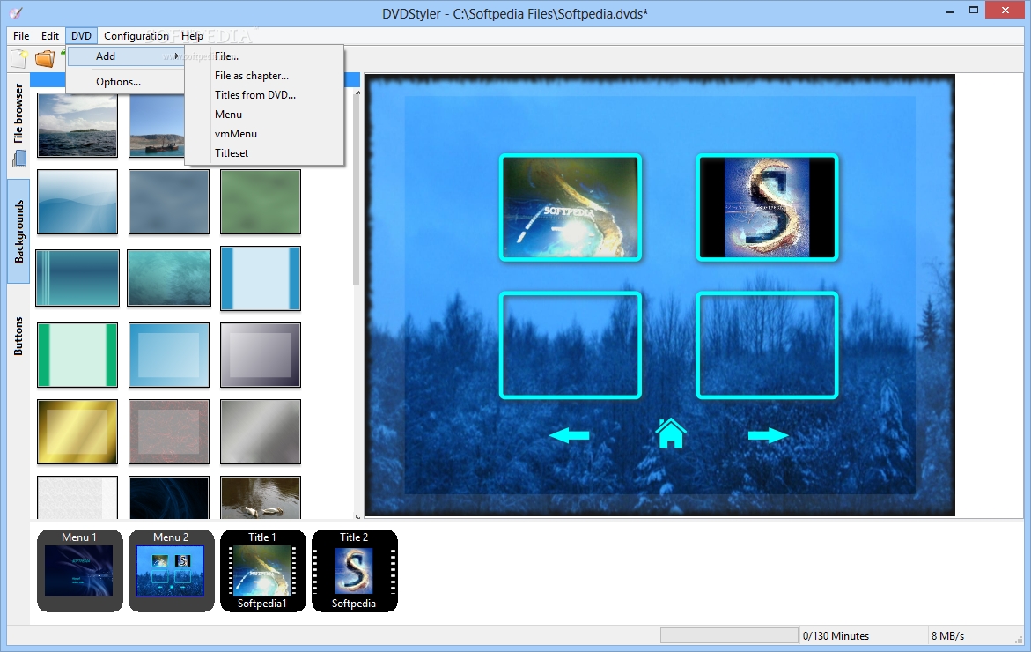Select the silver metallic background thumbnail
Image resolution: width=1031 pixels, height=652 pixels.
point(261,432)
